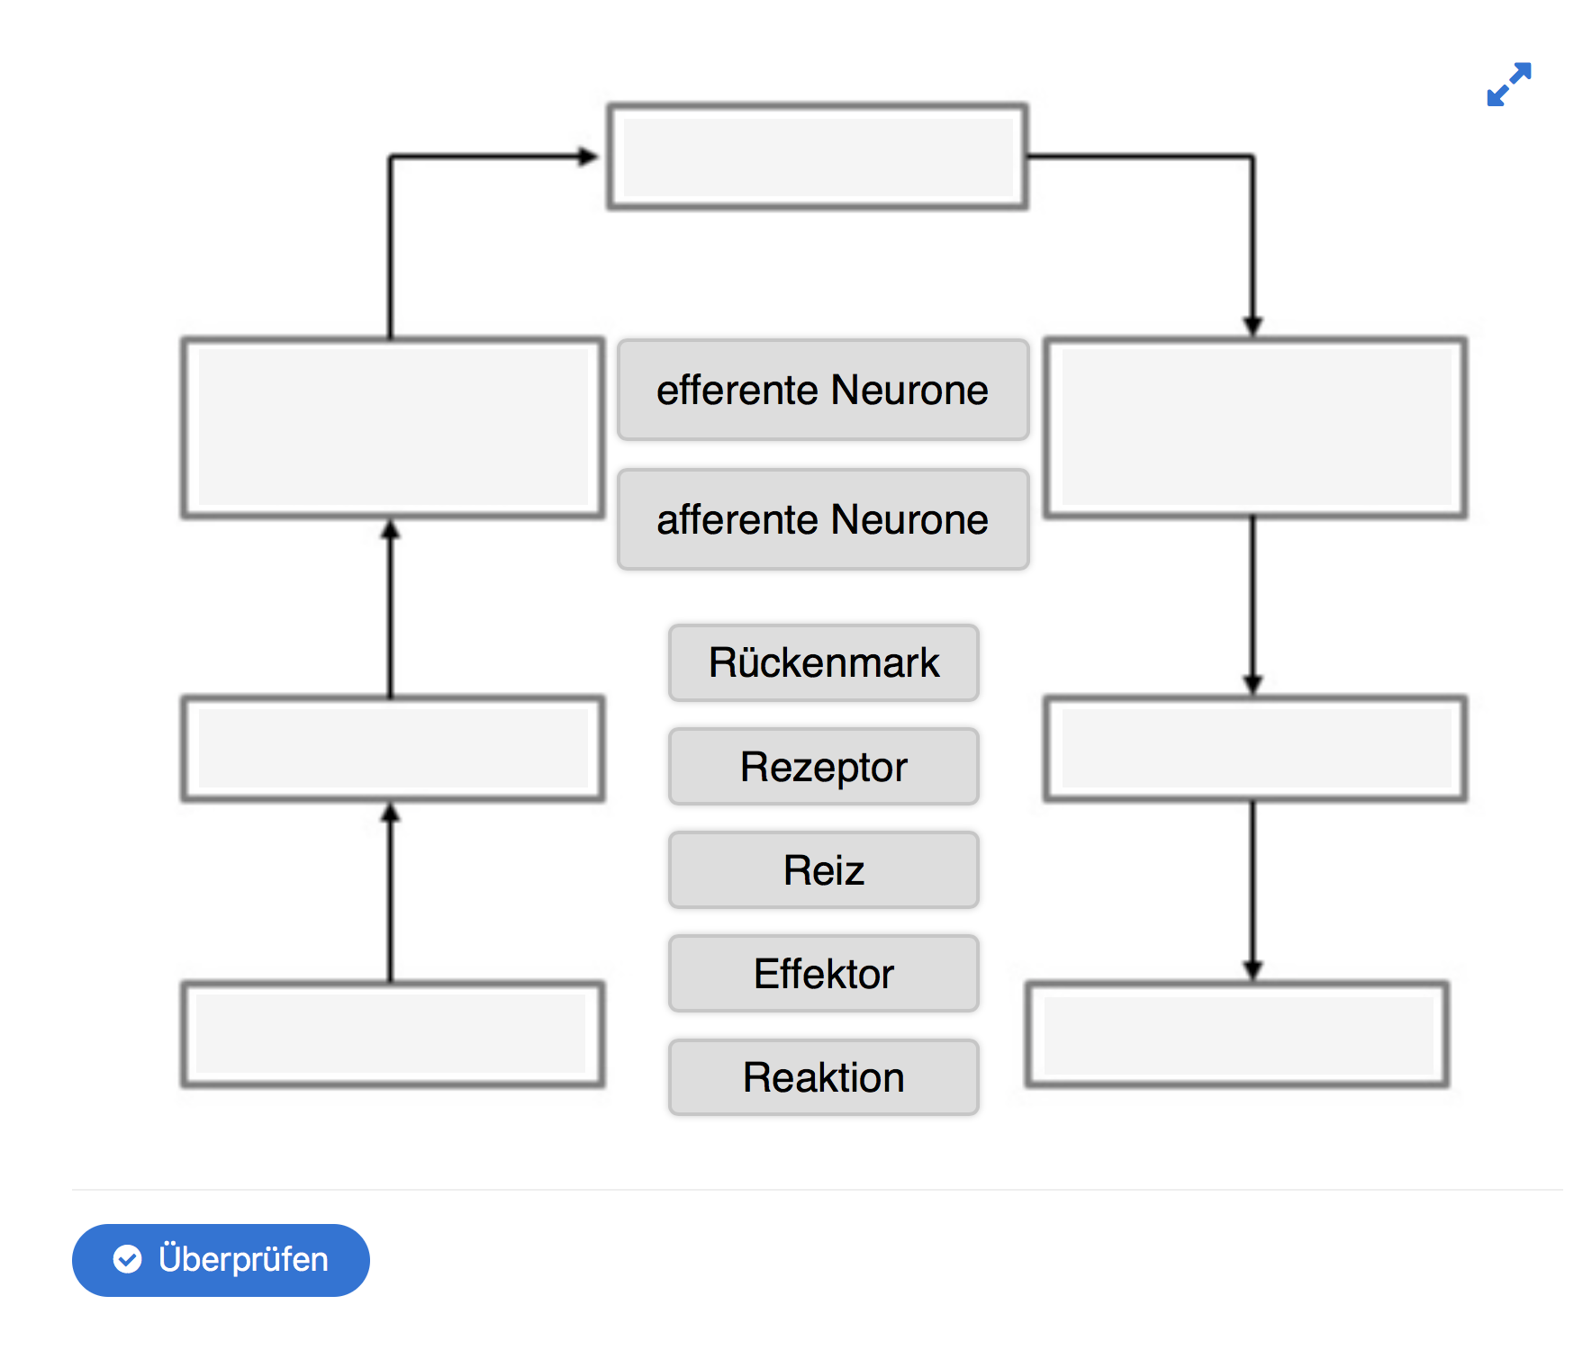Select the 'afferente Neurone' label
Viewport: 1592px width, 1350px height.
tap(823, 519)
